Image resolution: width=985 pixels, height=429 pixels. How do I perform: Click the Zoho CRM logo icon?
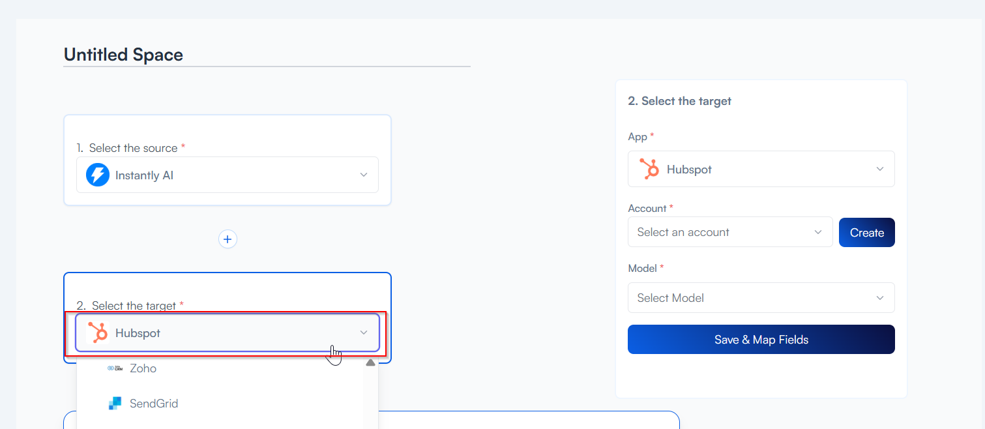115,368
